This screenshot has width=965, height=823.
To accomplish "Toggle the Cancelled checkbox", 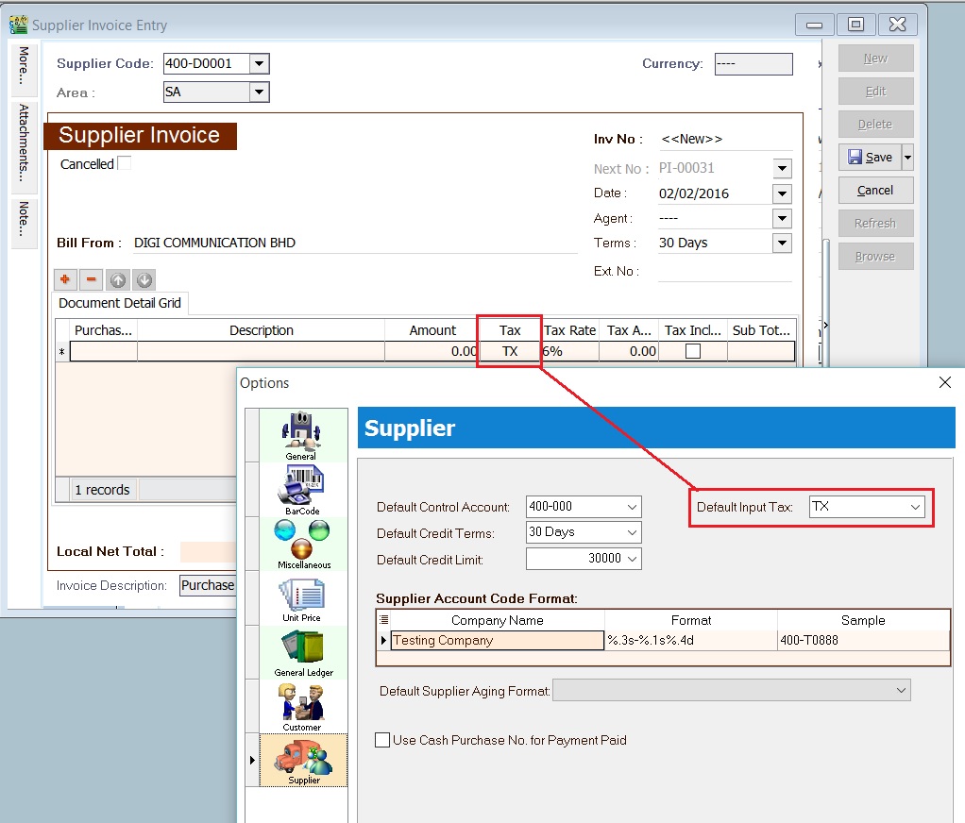I will (x=124, y=162).
